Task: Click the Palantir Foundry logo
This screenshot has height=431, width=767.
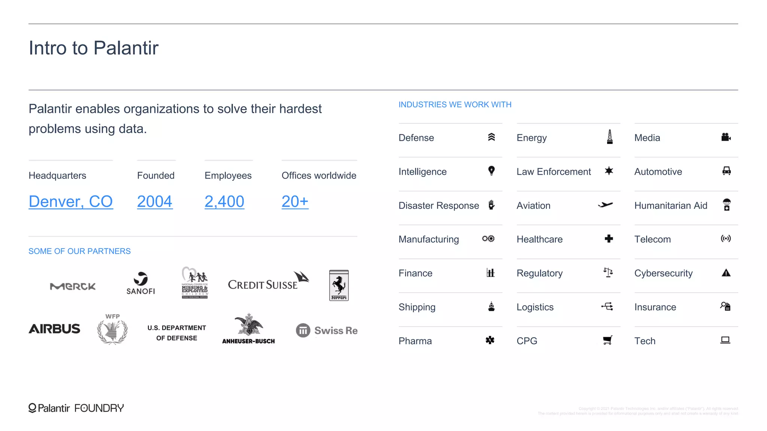Action: pos(76,408)
